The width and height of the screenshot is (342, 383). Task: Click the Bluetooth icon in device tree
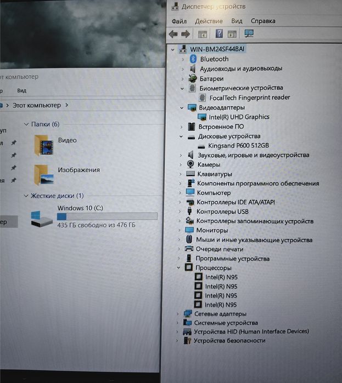coord(193,59)
